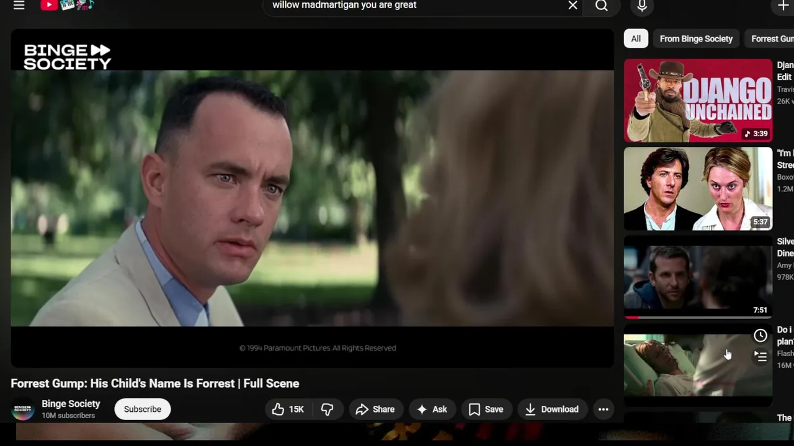The image size is (794, 446).
Task: Clear the search box text
Action: point(573,6)
